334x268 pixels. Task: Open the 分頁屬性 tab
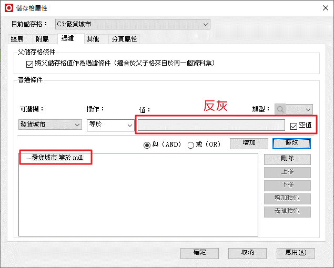click(x=124, y=39)
